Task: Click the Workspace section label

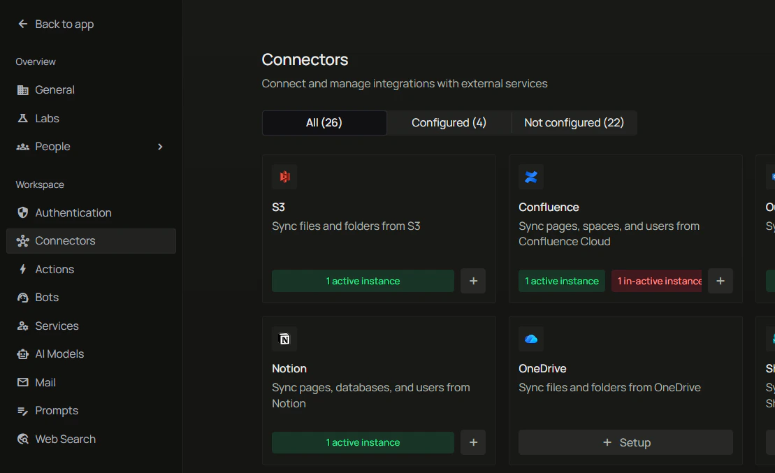Action: tap(40, 184)
